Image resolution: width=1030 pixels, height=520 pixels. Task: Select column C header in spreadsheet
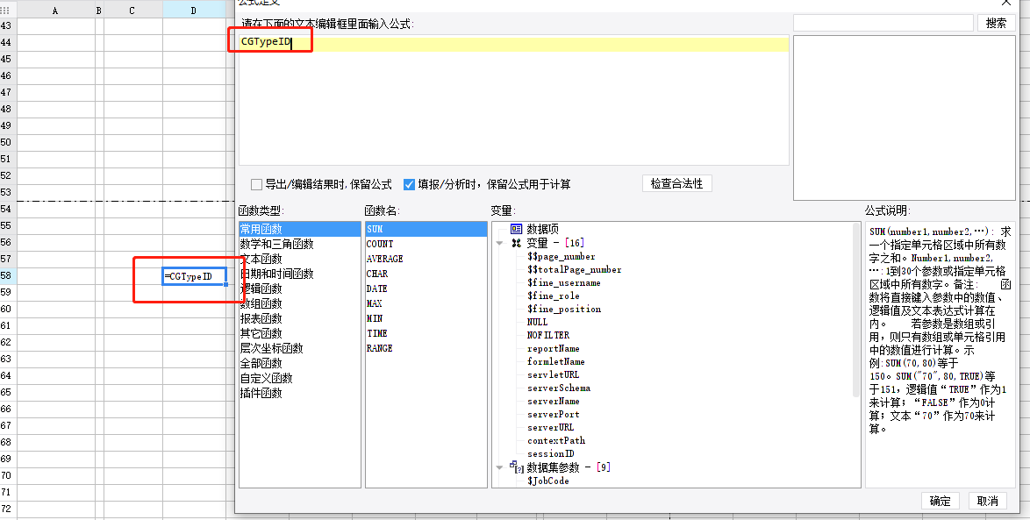click(132, 11)
